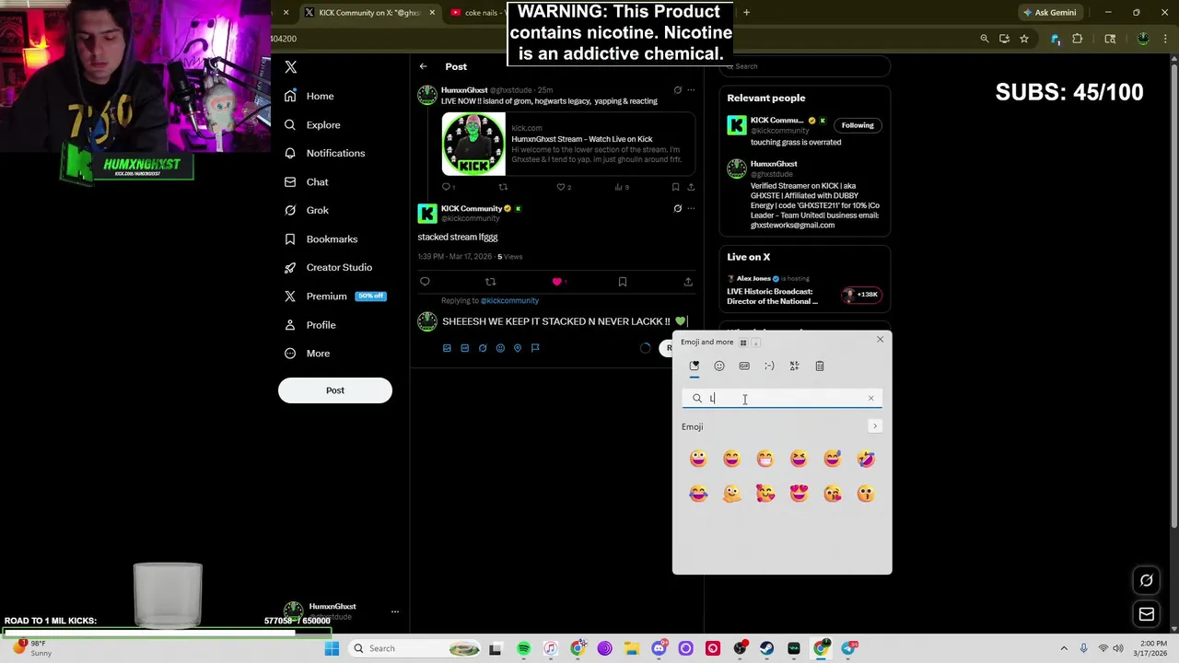Image resolution: width=1179 pixels, height=663 pixels.
Task: Click the location pin in the reply toolbar
Action: pos(518,348)
